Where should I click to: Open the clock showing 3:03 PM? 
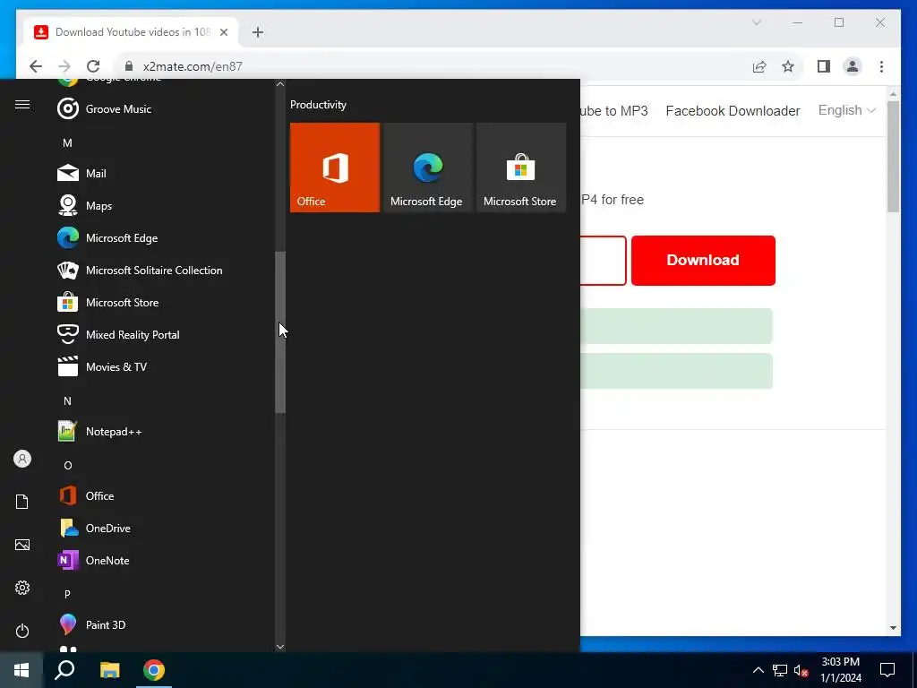coord(840,670)
